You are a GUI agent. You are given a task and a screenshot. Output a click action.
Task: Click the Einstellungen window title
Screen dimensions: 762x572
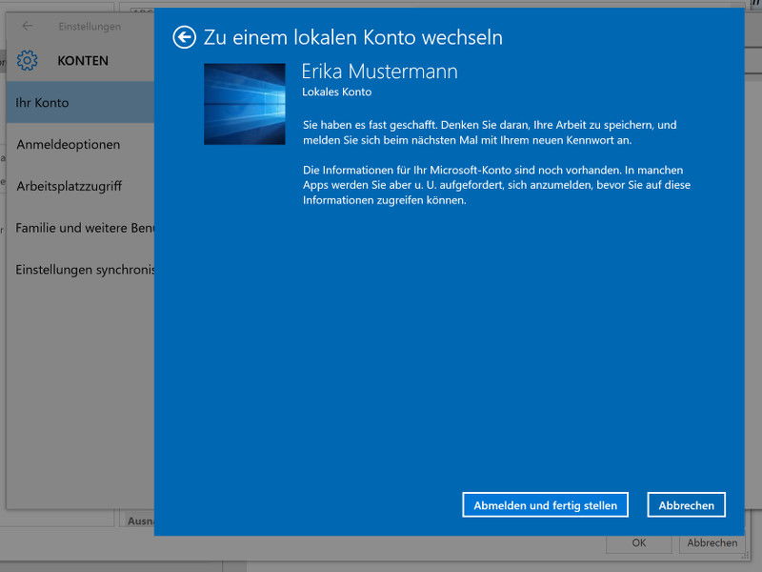coord(90,27)
